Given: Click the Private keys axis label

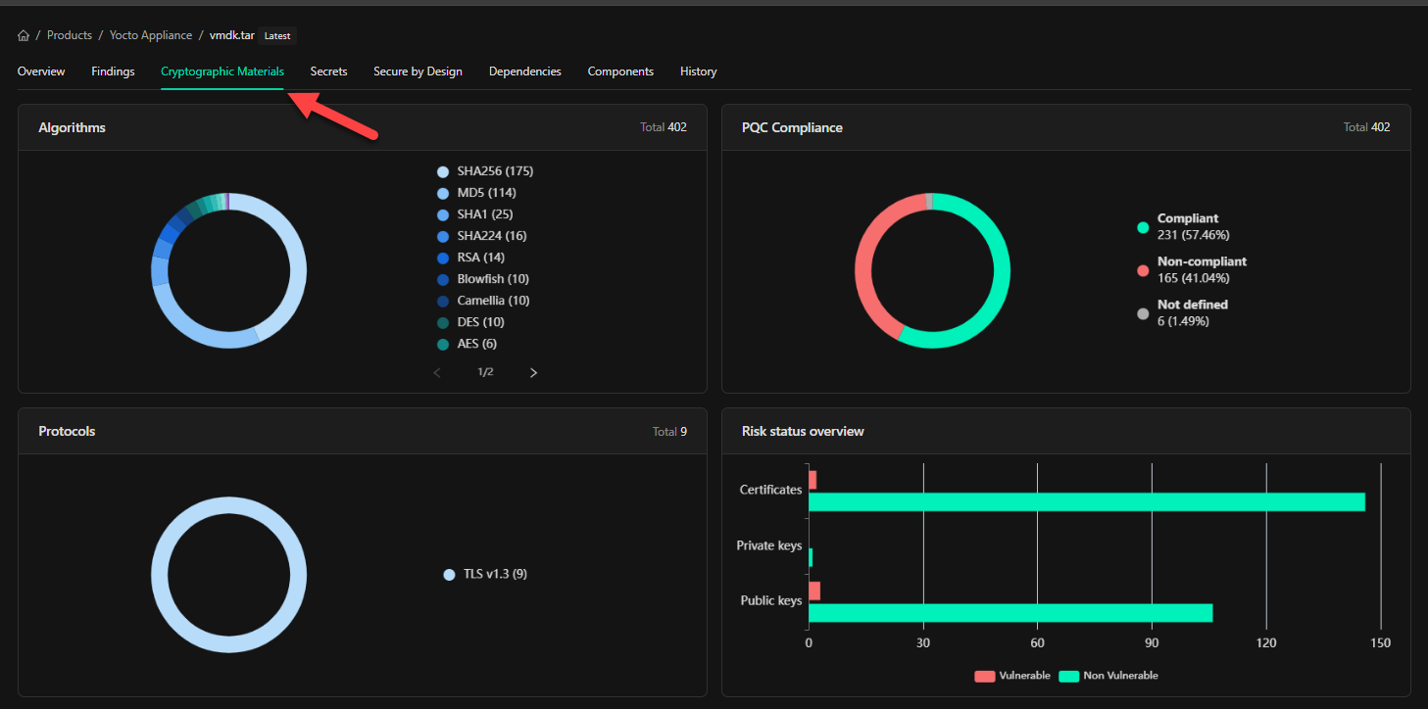Looking at the screenshot, I should click(769, 545).
